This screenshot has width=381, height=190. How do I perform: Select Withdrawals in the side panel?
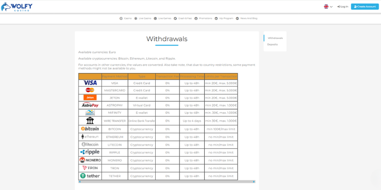pyautogui.click(x=275, y=38)
